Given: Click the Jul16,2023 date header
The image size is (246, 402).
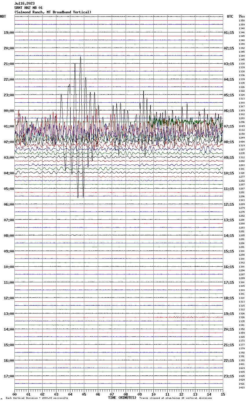Looking at the screenshot, I should coord(25,3).
